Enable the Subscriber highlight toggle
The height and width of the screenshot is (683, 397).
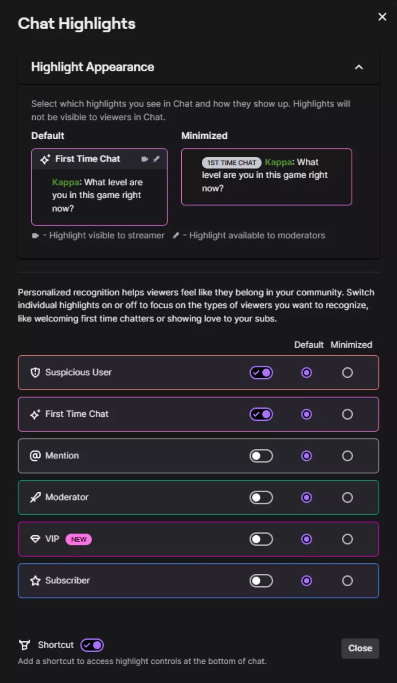(x=261, y=581)
